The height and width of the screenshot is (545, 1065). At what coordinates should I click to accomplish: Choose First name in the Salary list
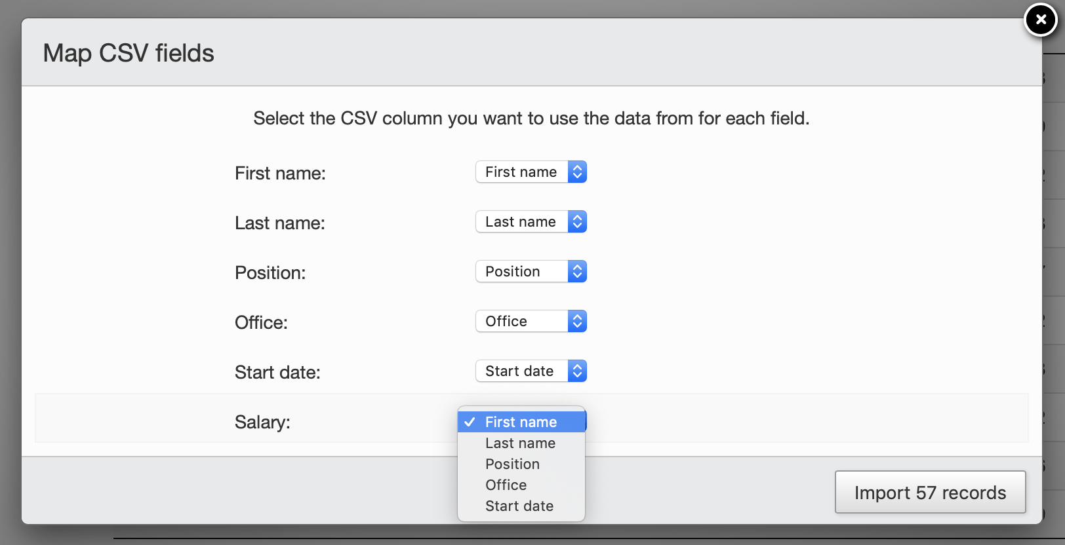coord(521,422)
